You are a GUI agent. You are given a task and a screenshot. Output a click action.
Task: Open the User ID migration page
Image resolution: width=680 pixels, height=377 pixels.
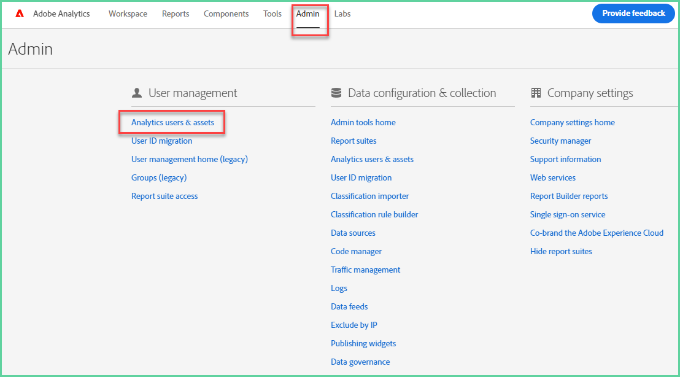click(161, 141)
